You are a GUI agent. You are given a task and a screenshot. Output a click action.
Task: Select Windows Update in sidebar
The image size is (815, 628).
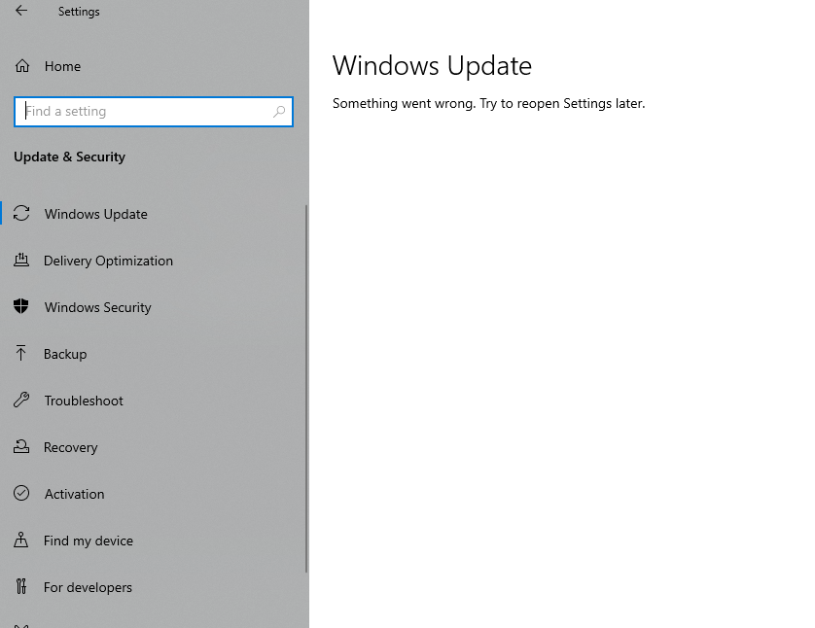click(96, 214)
